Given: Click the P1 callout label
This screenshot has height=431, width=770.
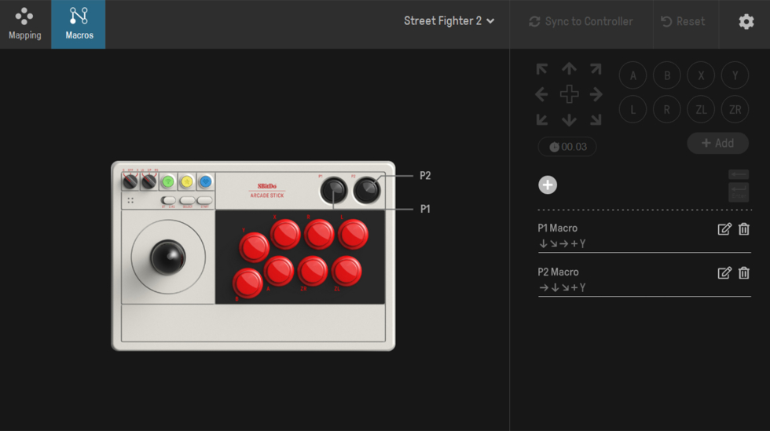Looking at the screenshot, I should 425,209.
